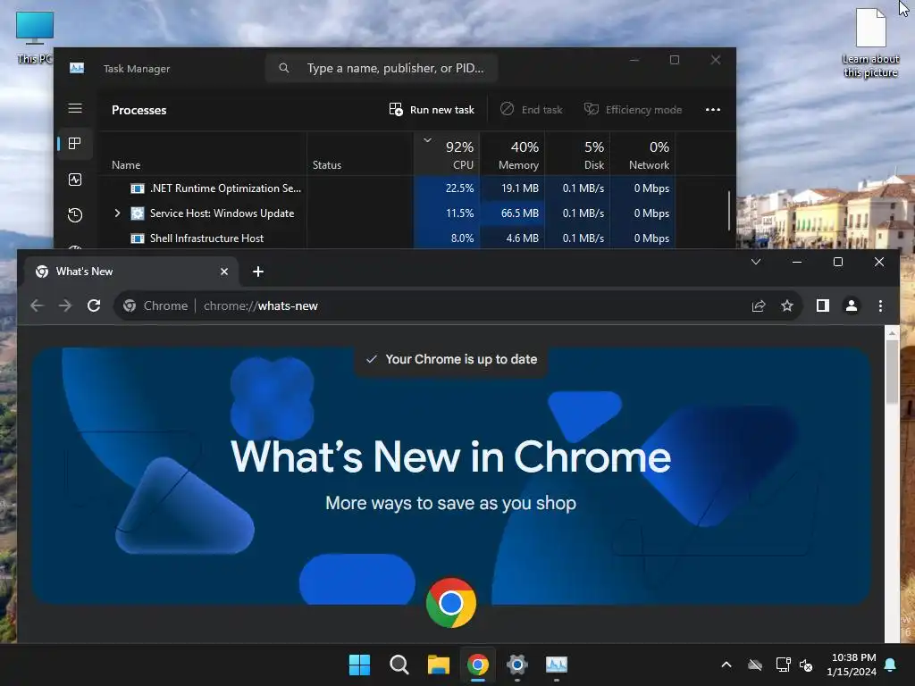Focus Task Manager search box
This screenshot has width=915, height=686.
tap(381, 68)
